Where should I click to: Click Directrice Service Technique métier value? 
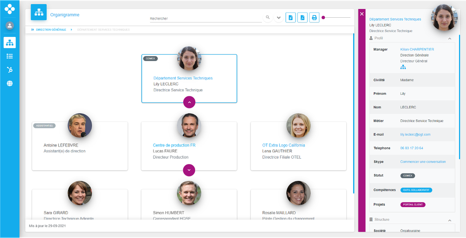point(422,121)
